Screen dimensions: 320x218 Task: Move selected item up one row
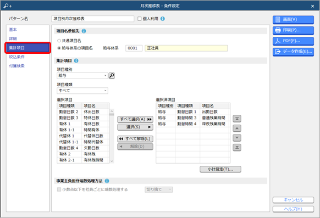coord(237,128)
